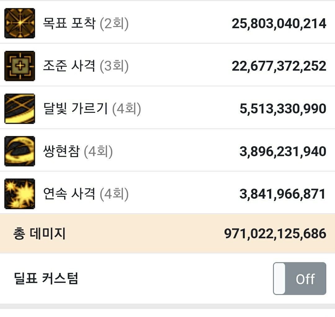335x317 pixels.
Task: Toggle the 딜표 커스텀 Off switch
Action: point(299,279)
